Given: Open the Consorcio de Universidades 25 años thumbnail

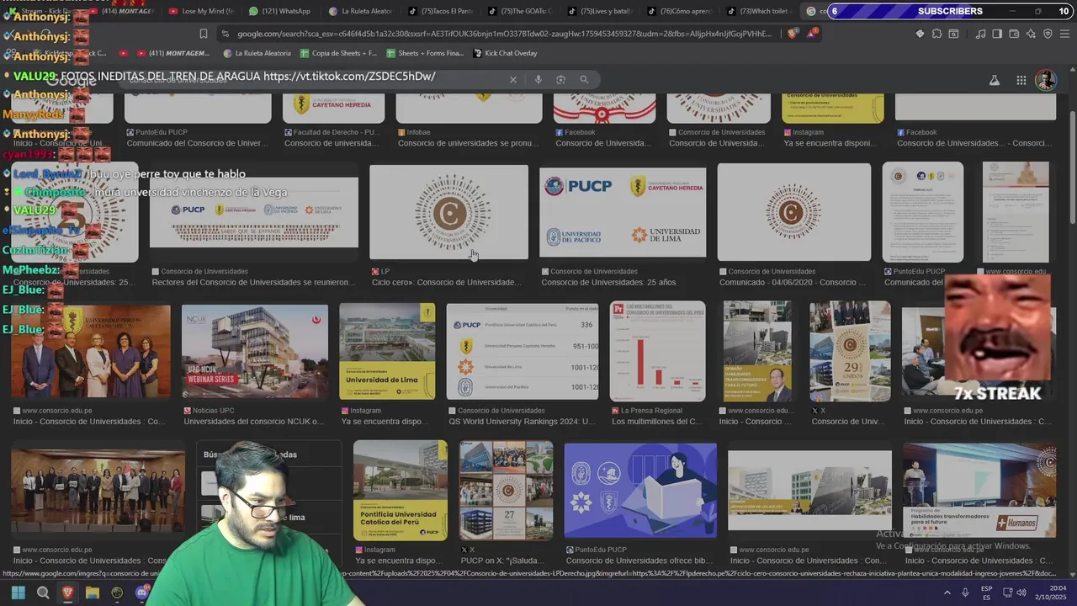Looking at the screenshot, I should tap(623, 212).
